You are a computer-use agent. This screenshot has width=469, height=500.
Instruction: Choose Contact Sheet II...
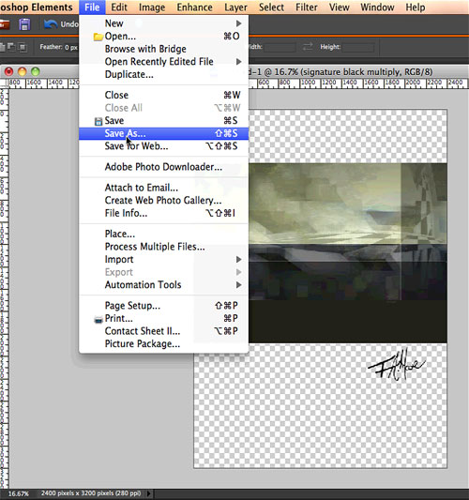point(163,331)
